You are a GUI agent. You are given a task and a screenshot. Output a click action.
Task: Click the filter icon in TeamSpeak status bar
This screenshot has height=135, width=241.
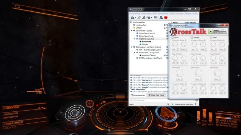coord(195,104)
